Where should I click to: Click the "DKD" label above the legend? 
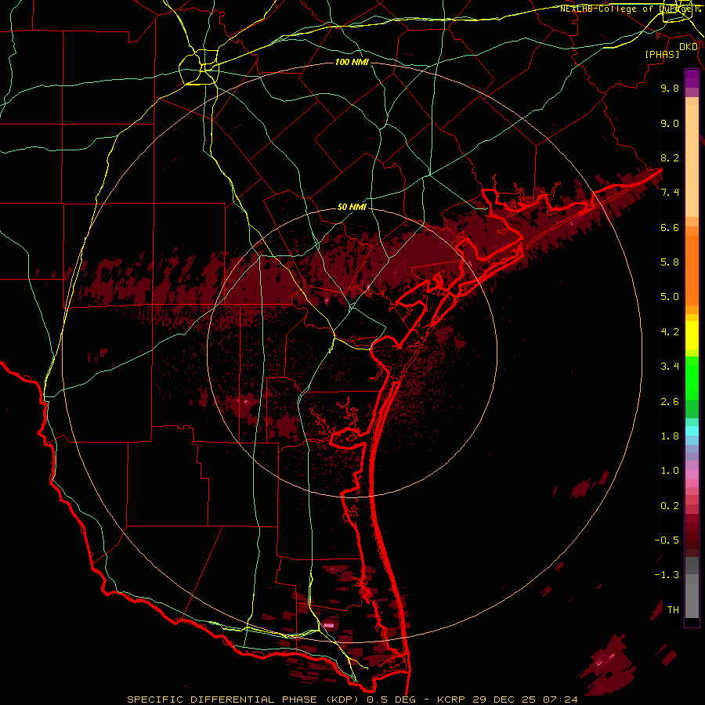[x=689, y=46]
